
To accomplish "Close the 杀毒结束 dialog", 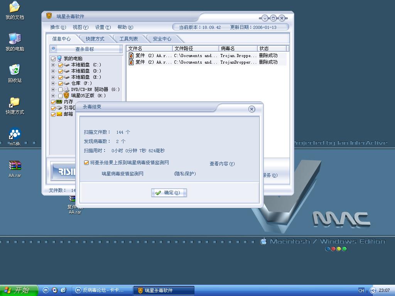I will coord(252,109).
